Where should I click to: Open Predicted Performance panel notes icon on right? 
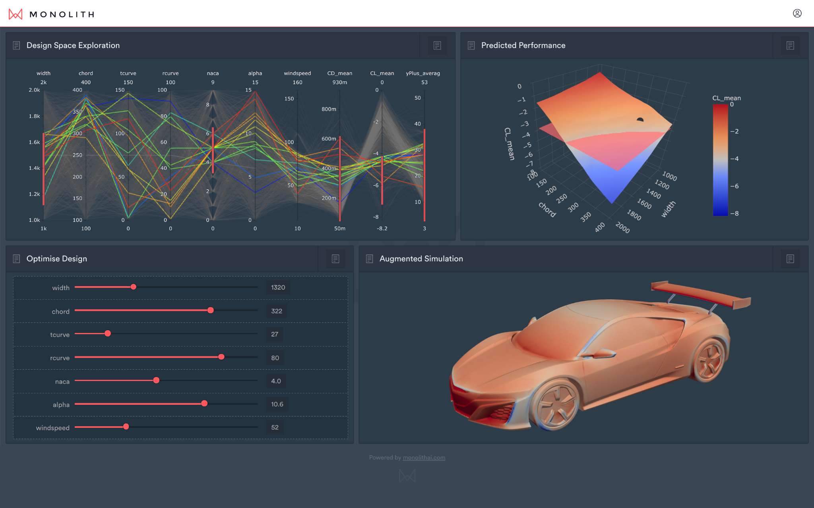point(790,46)
